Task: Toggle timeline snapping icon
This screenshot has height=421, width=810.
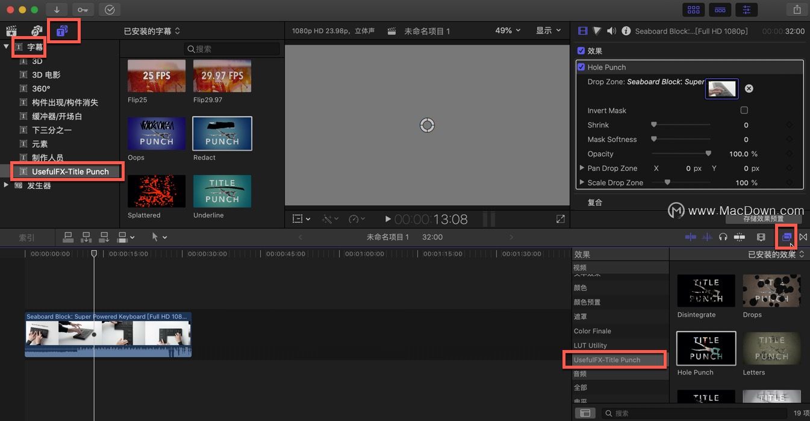Action: 740,238
